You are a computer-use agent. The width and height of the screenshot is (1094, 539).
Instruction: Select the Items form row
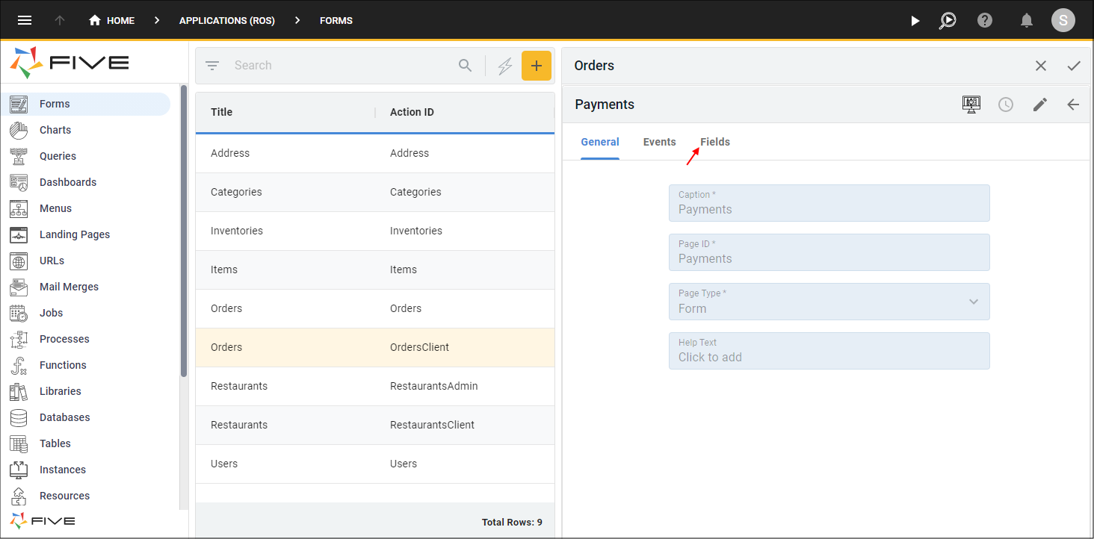[x=375, y=269]
